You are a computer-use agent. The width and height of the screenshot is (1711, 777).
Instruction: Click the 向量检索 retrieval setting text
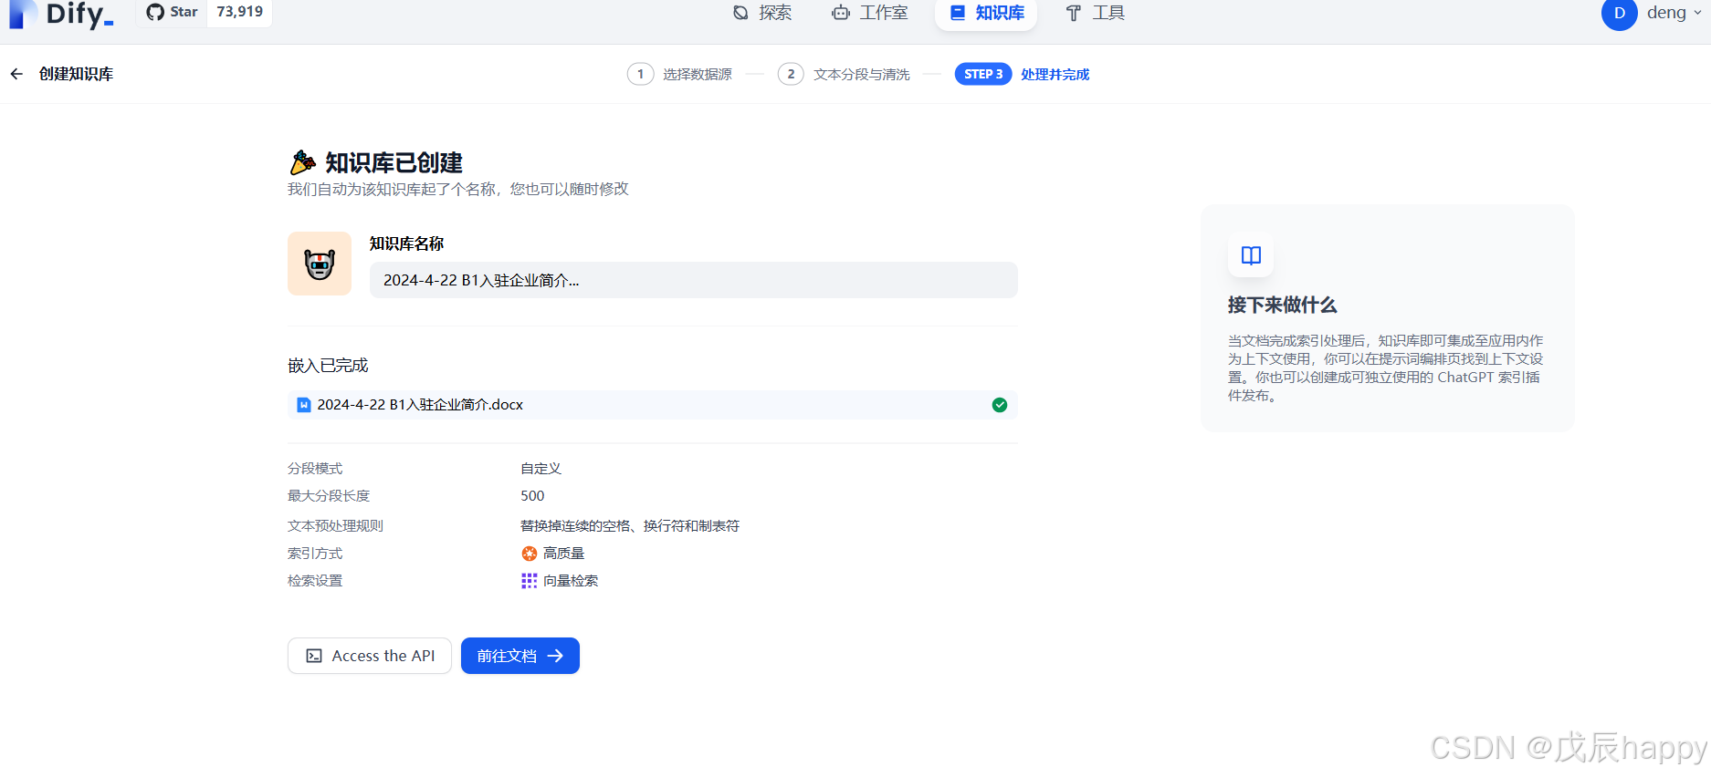click(x=571, y=581)
